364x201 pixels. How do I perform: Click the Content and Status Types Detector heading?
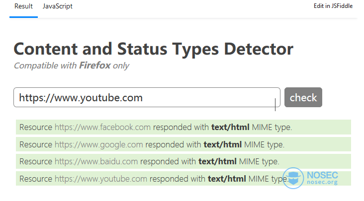click(154, 49)
